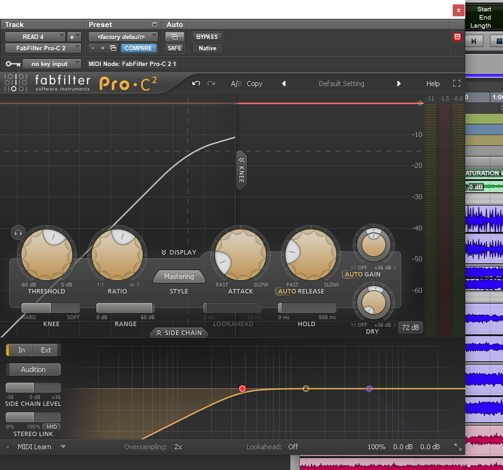Click the THRESHOLD knob
This screenshot has width=503, height=470.
click(47, 255)
